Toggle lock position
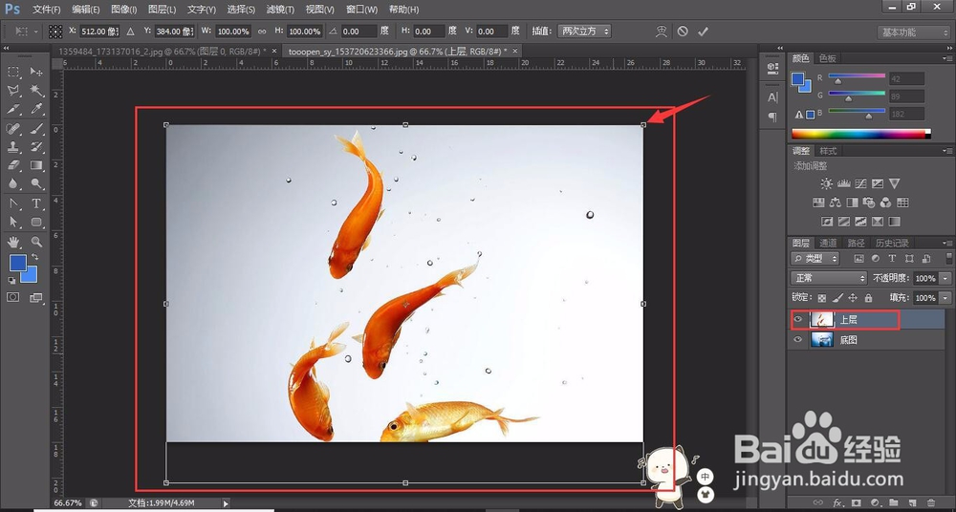The image size is (956, 512). point(853,298)
